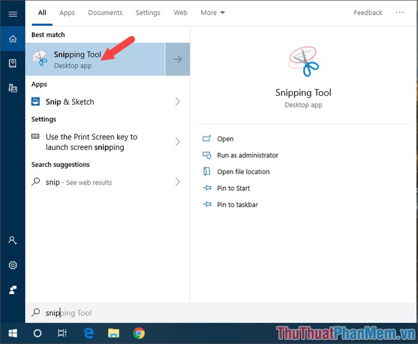
Task: Switch to the Apps tab
Action: (x=67, y=13)
